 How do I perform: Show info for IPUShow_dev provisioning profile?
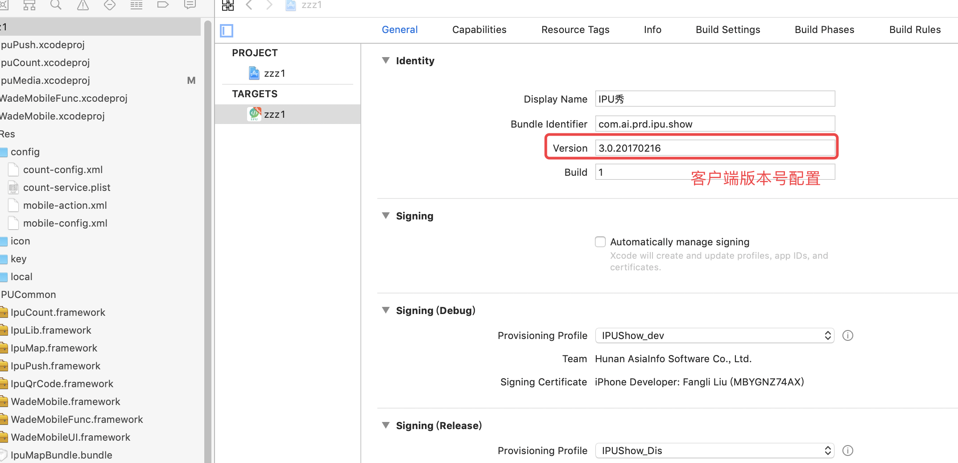pyautogui.click(x=848, y=335)
